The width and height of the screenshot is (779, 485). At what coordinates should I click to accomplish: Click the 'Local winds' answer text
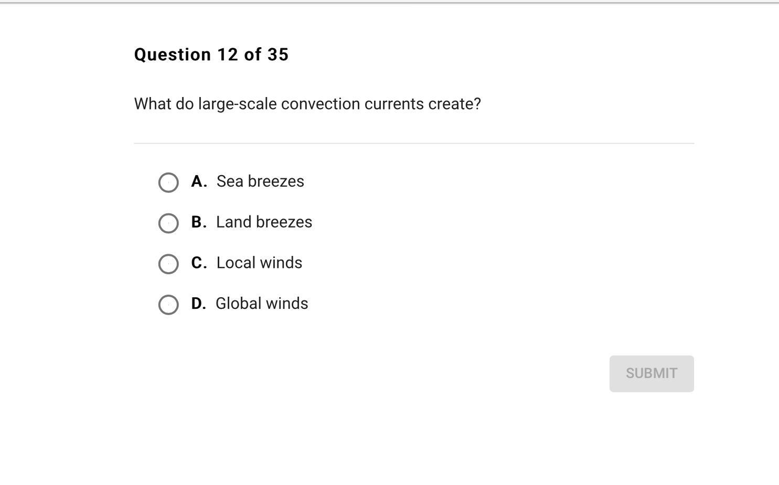pyautogui.click(x=259, y=263)
